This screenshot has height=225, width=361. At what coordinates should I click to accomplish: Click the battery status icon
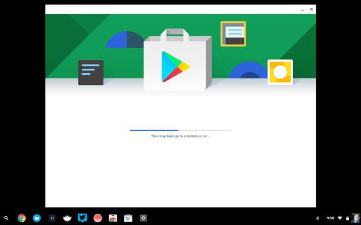[347, 218]
